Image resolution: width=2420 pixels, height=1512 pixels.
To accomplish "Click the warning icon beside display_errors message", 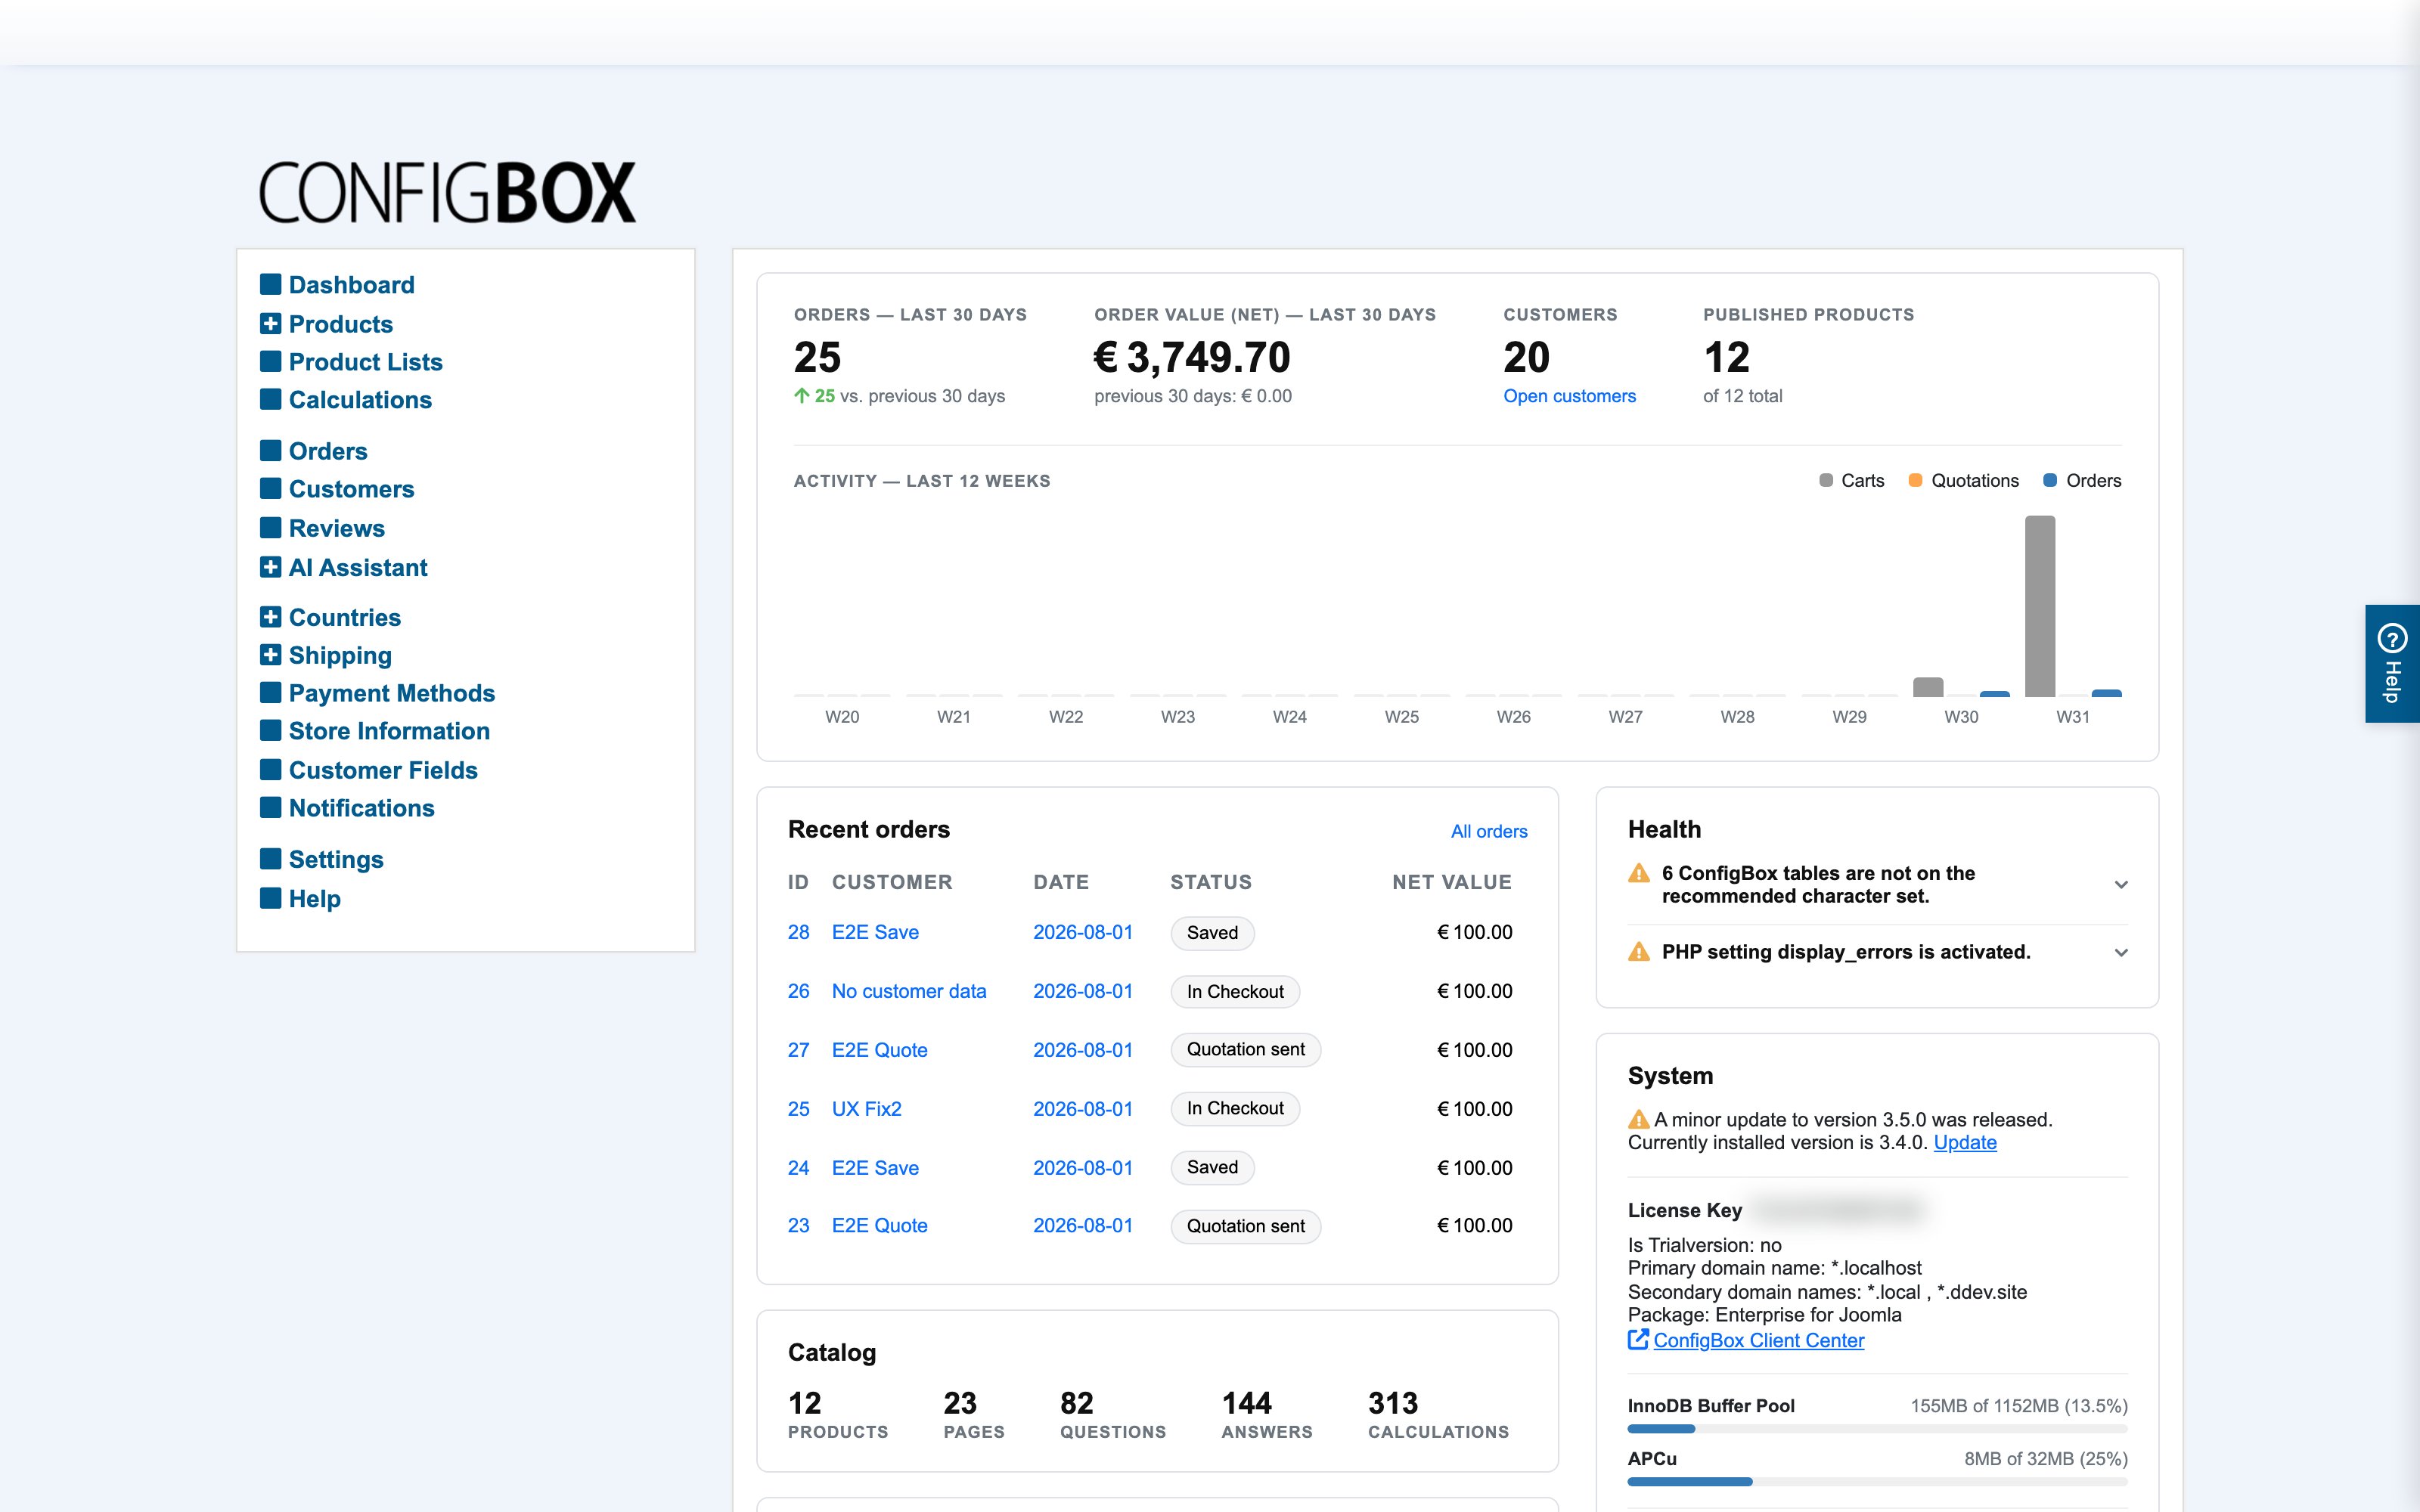I will [x=1639, y=951].
